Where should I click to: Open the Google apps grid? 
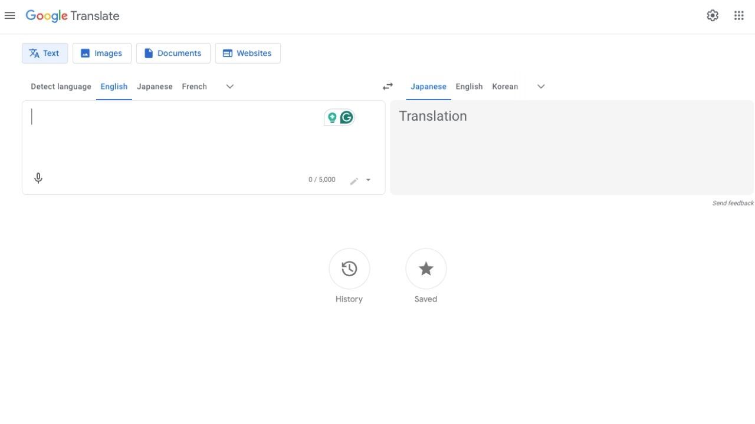click(x=738, y=16)
